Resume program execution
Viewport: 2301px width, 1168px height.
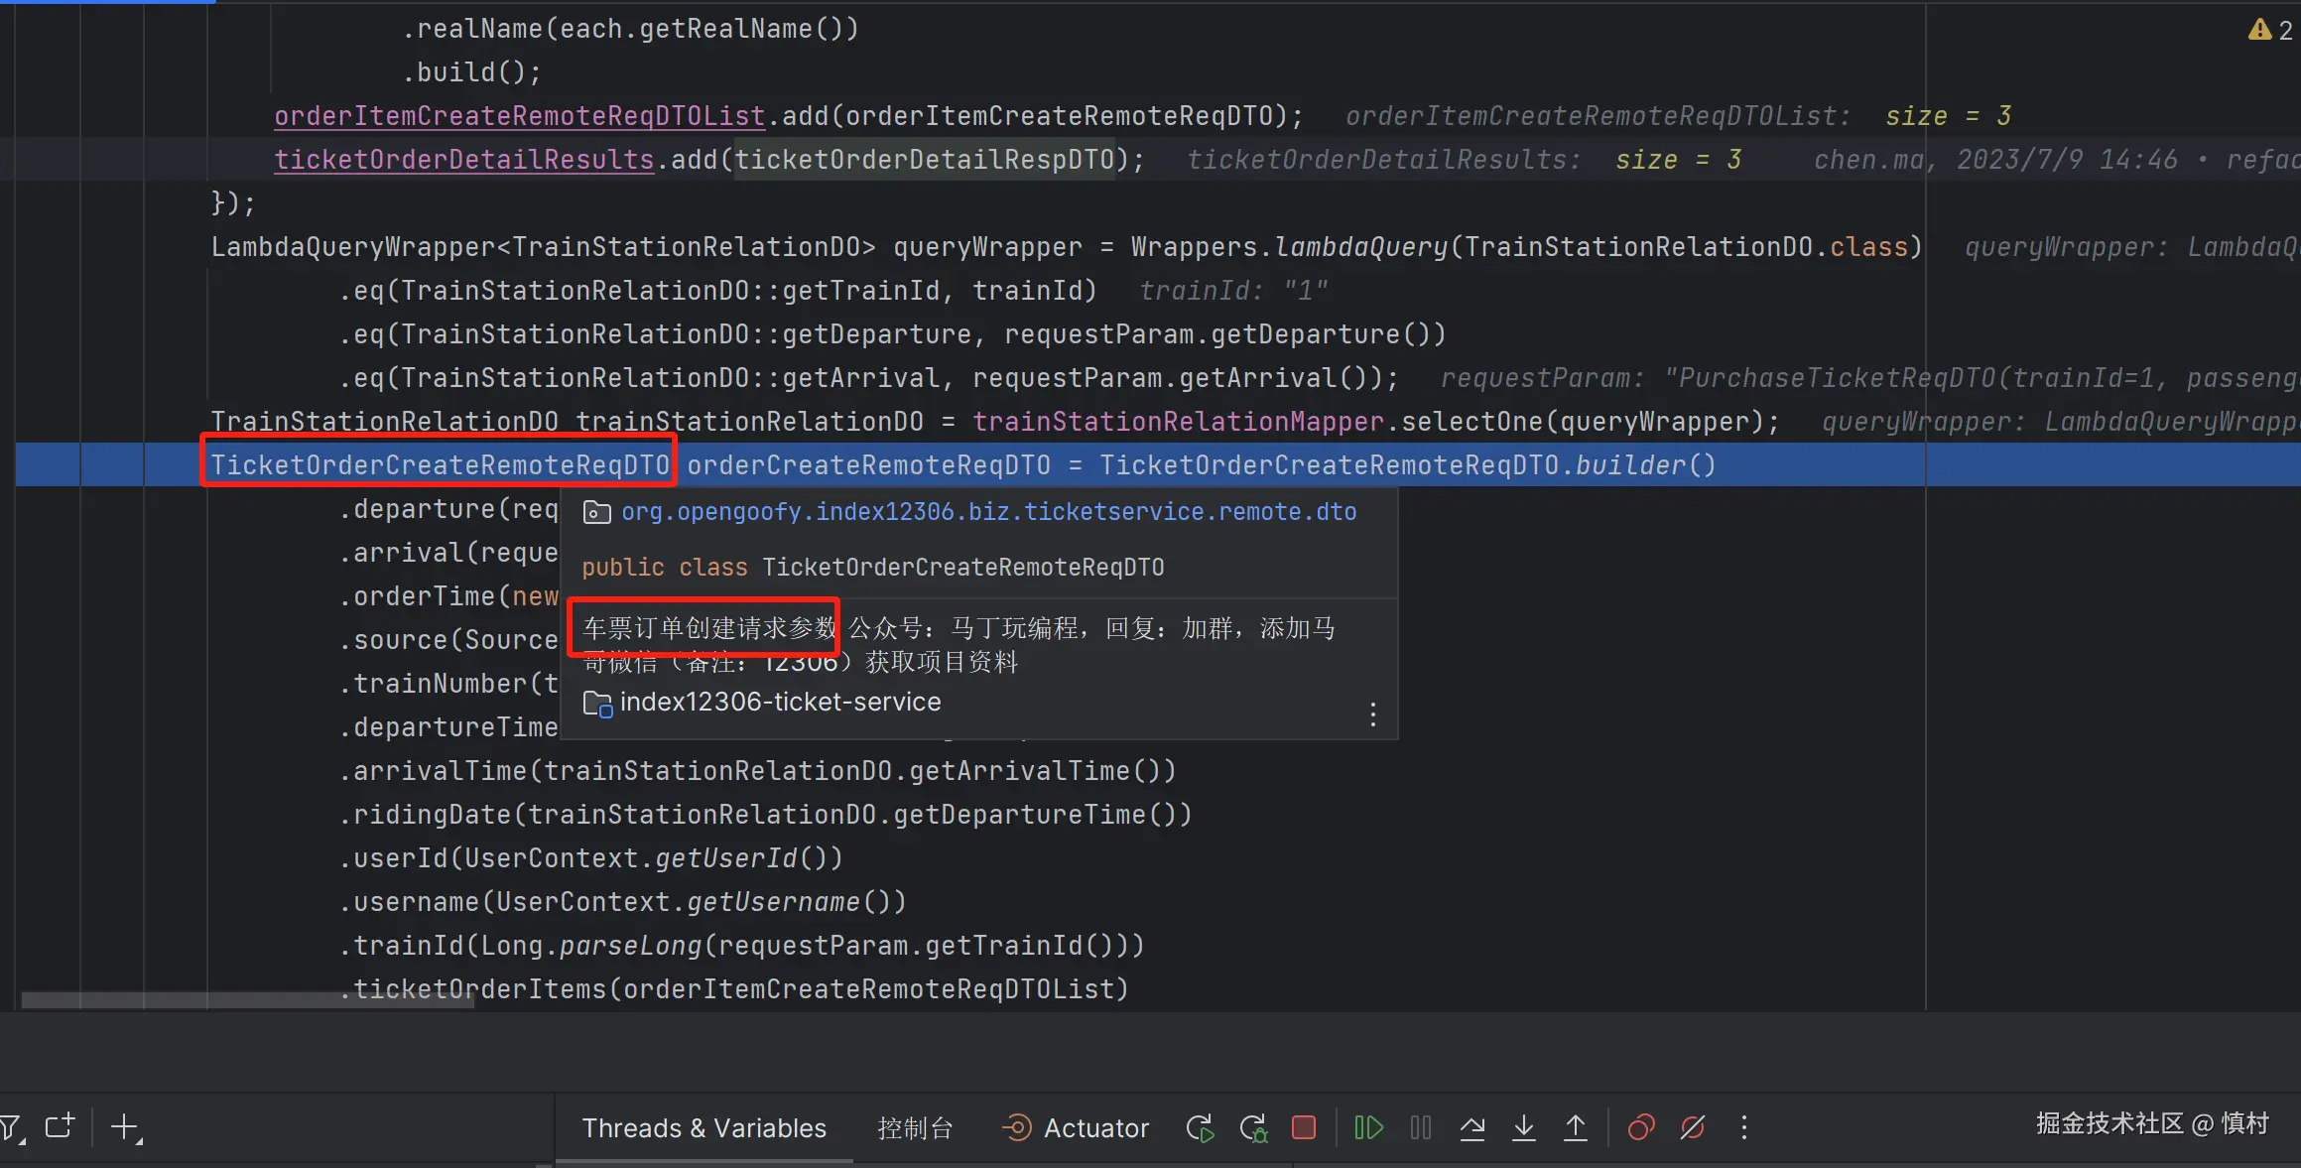tap(1369, 1128)
